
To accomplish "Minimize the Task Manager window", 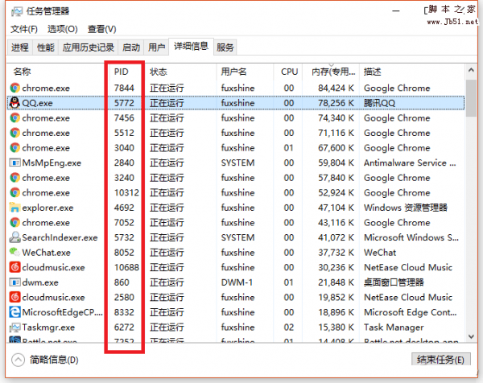I will tap(396, 11).
